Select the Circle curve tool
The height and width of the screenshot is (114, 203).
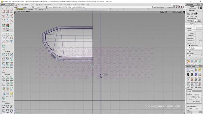4,37
